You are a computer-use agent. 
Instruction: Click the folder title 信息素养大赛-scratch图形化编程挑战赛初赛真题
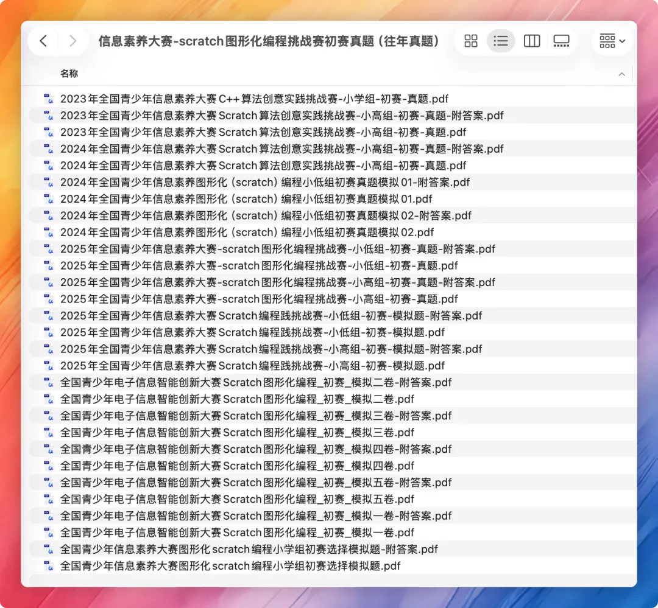[269, 41]
